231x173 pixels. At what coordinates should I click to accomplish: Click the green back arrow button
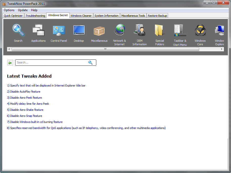[10, 63]
